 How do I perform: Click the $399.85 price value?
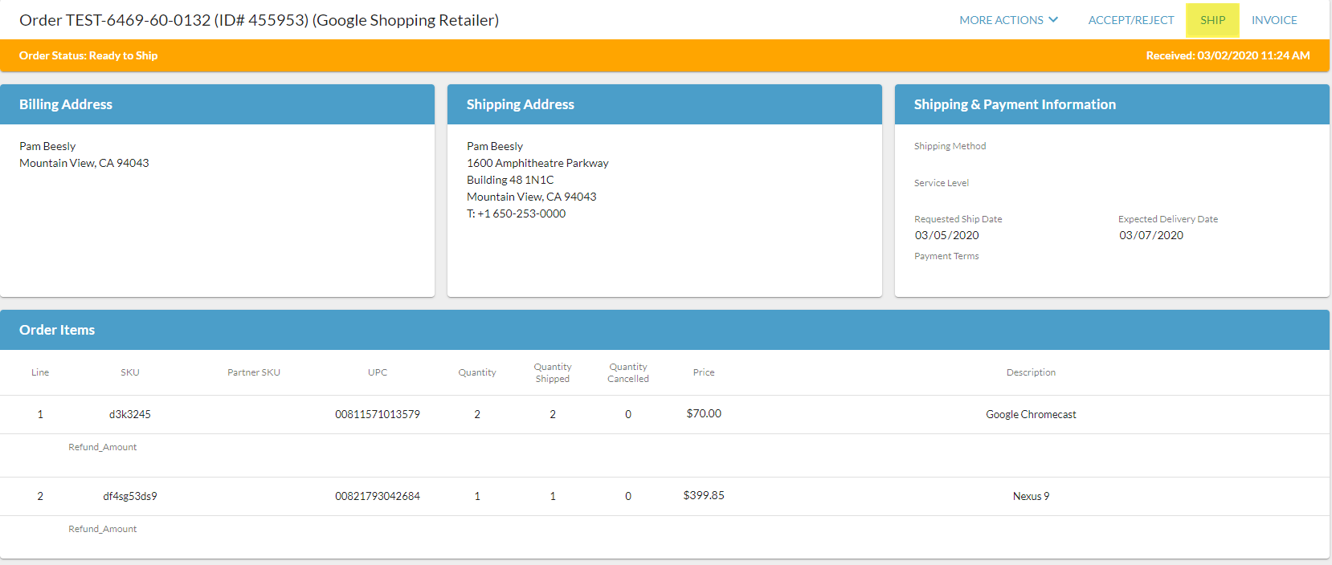coord(704,495)
